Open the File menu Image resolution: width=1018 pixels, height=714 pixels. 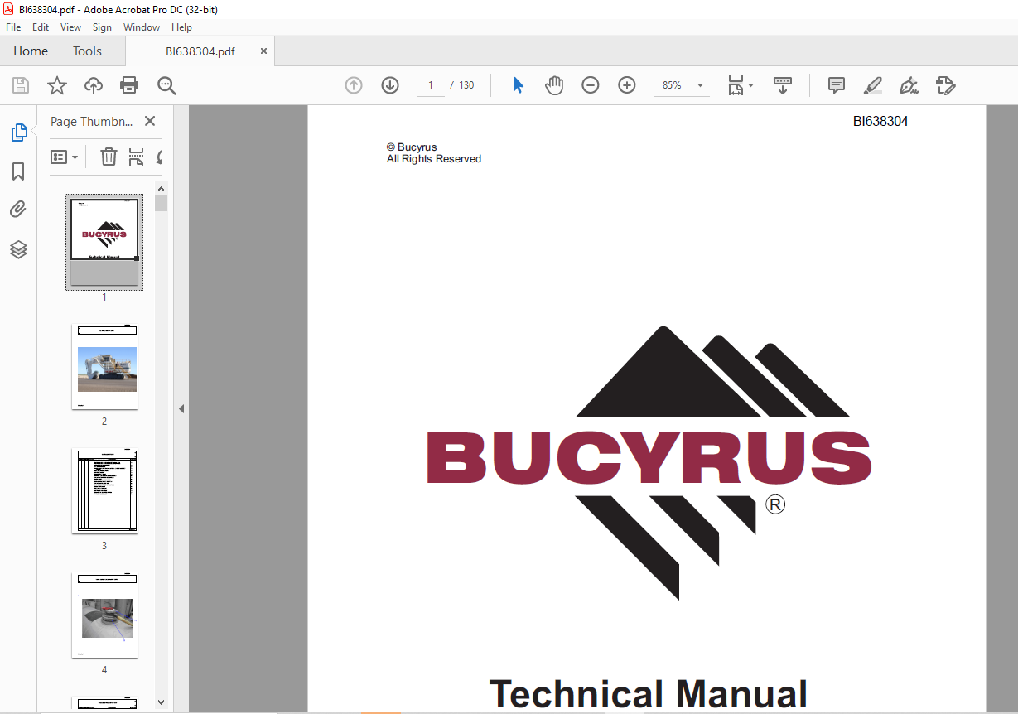[13, 27]
